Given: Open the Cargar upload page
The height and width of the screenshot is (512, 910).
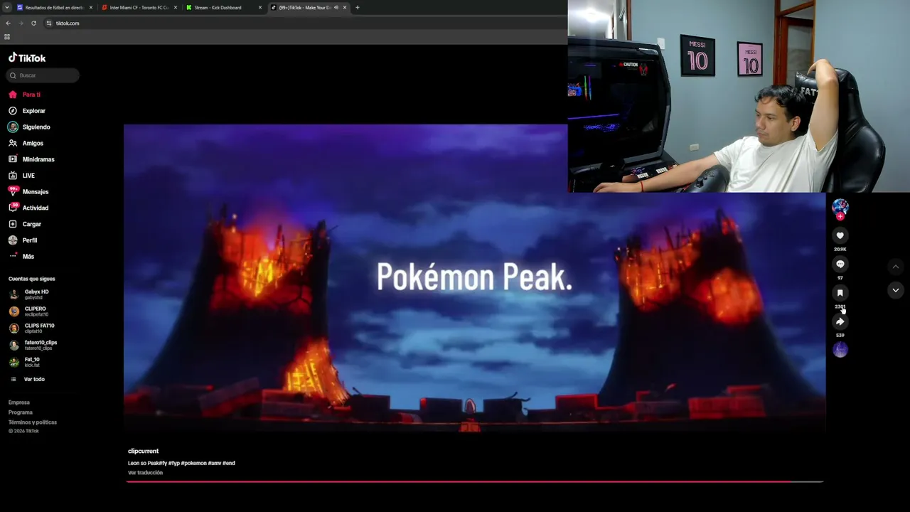Looking at the screenshot, I should pos(32,224).
